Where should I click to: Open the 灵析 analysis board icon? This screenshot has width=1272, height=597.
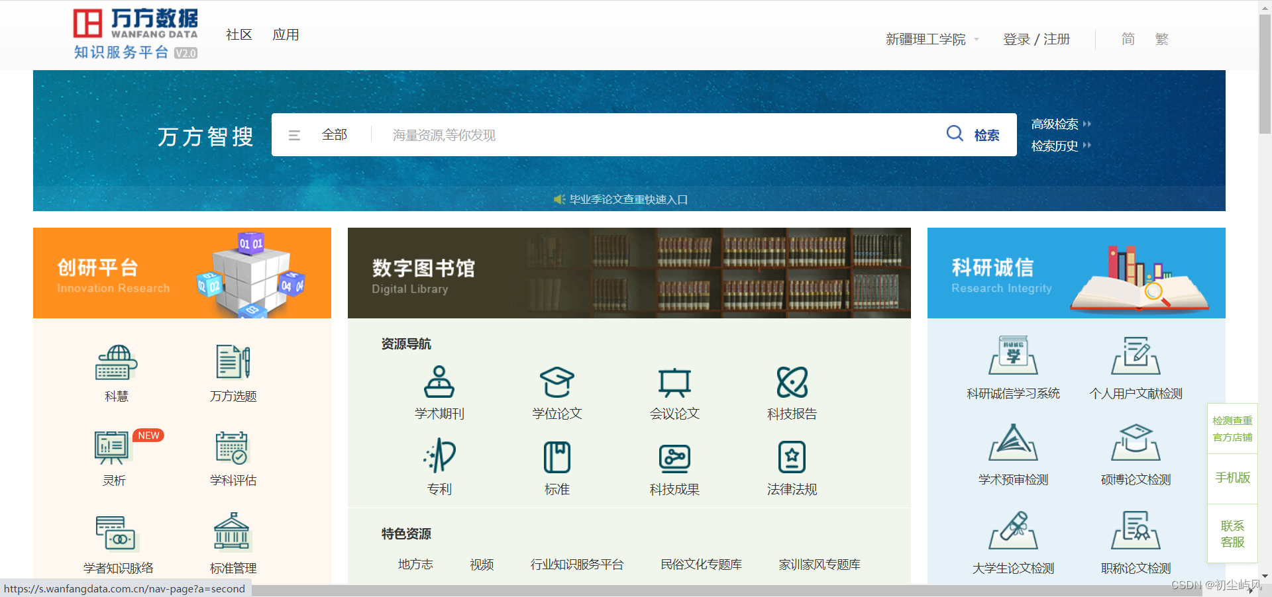(113, 447)
